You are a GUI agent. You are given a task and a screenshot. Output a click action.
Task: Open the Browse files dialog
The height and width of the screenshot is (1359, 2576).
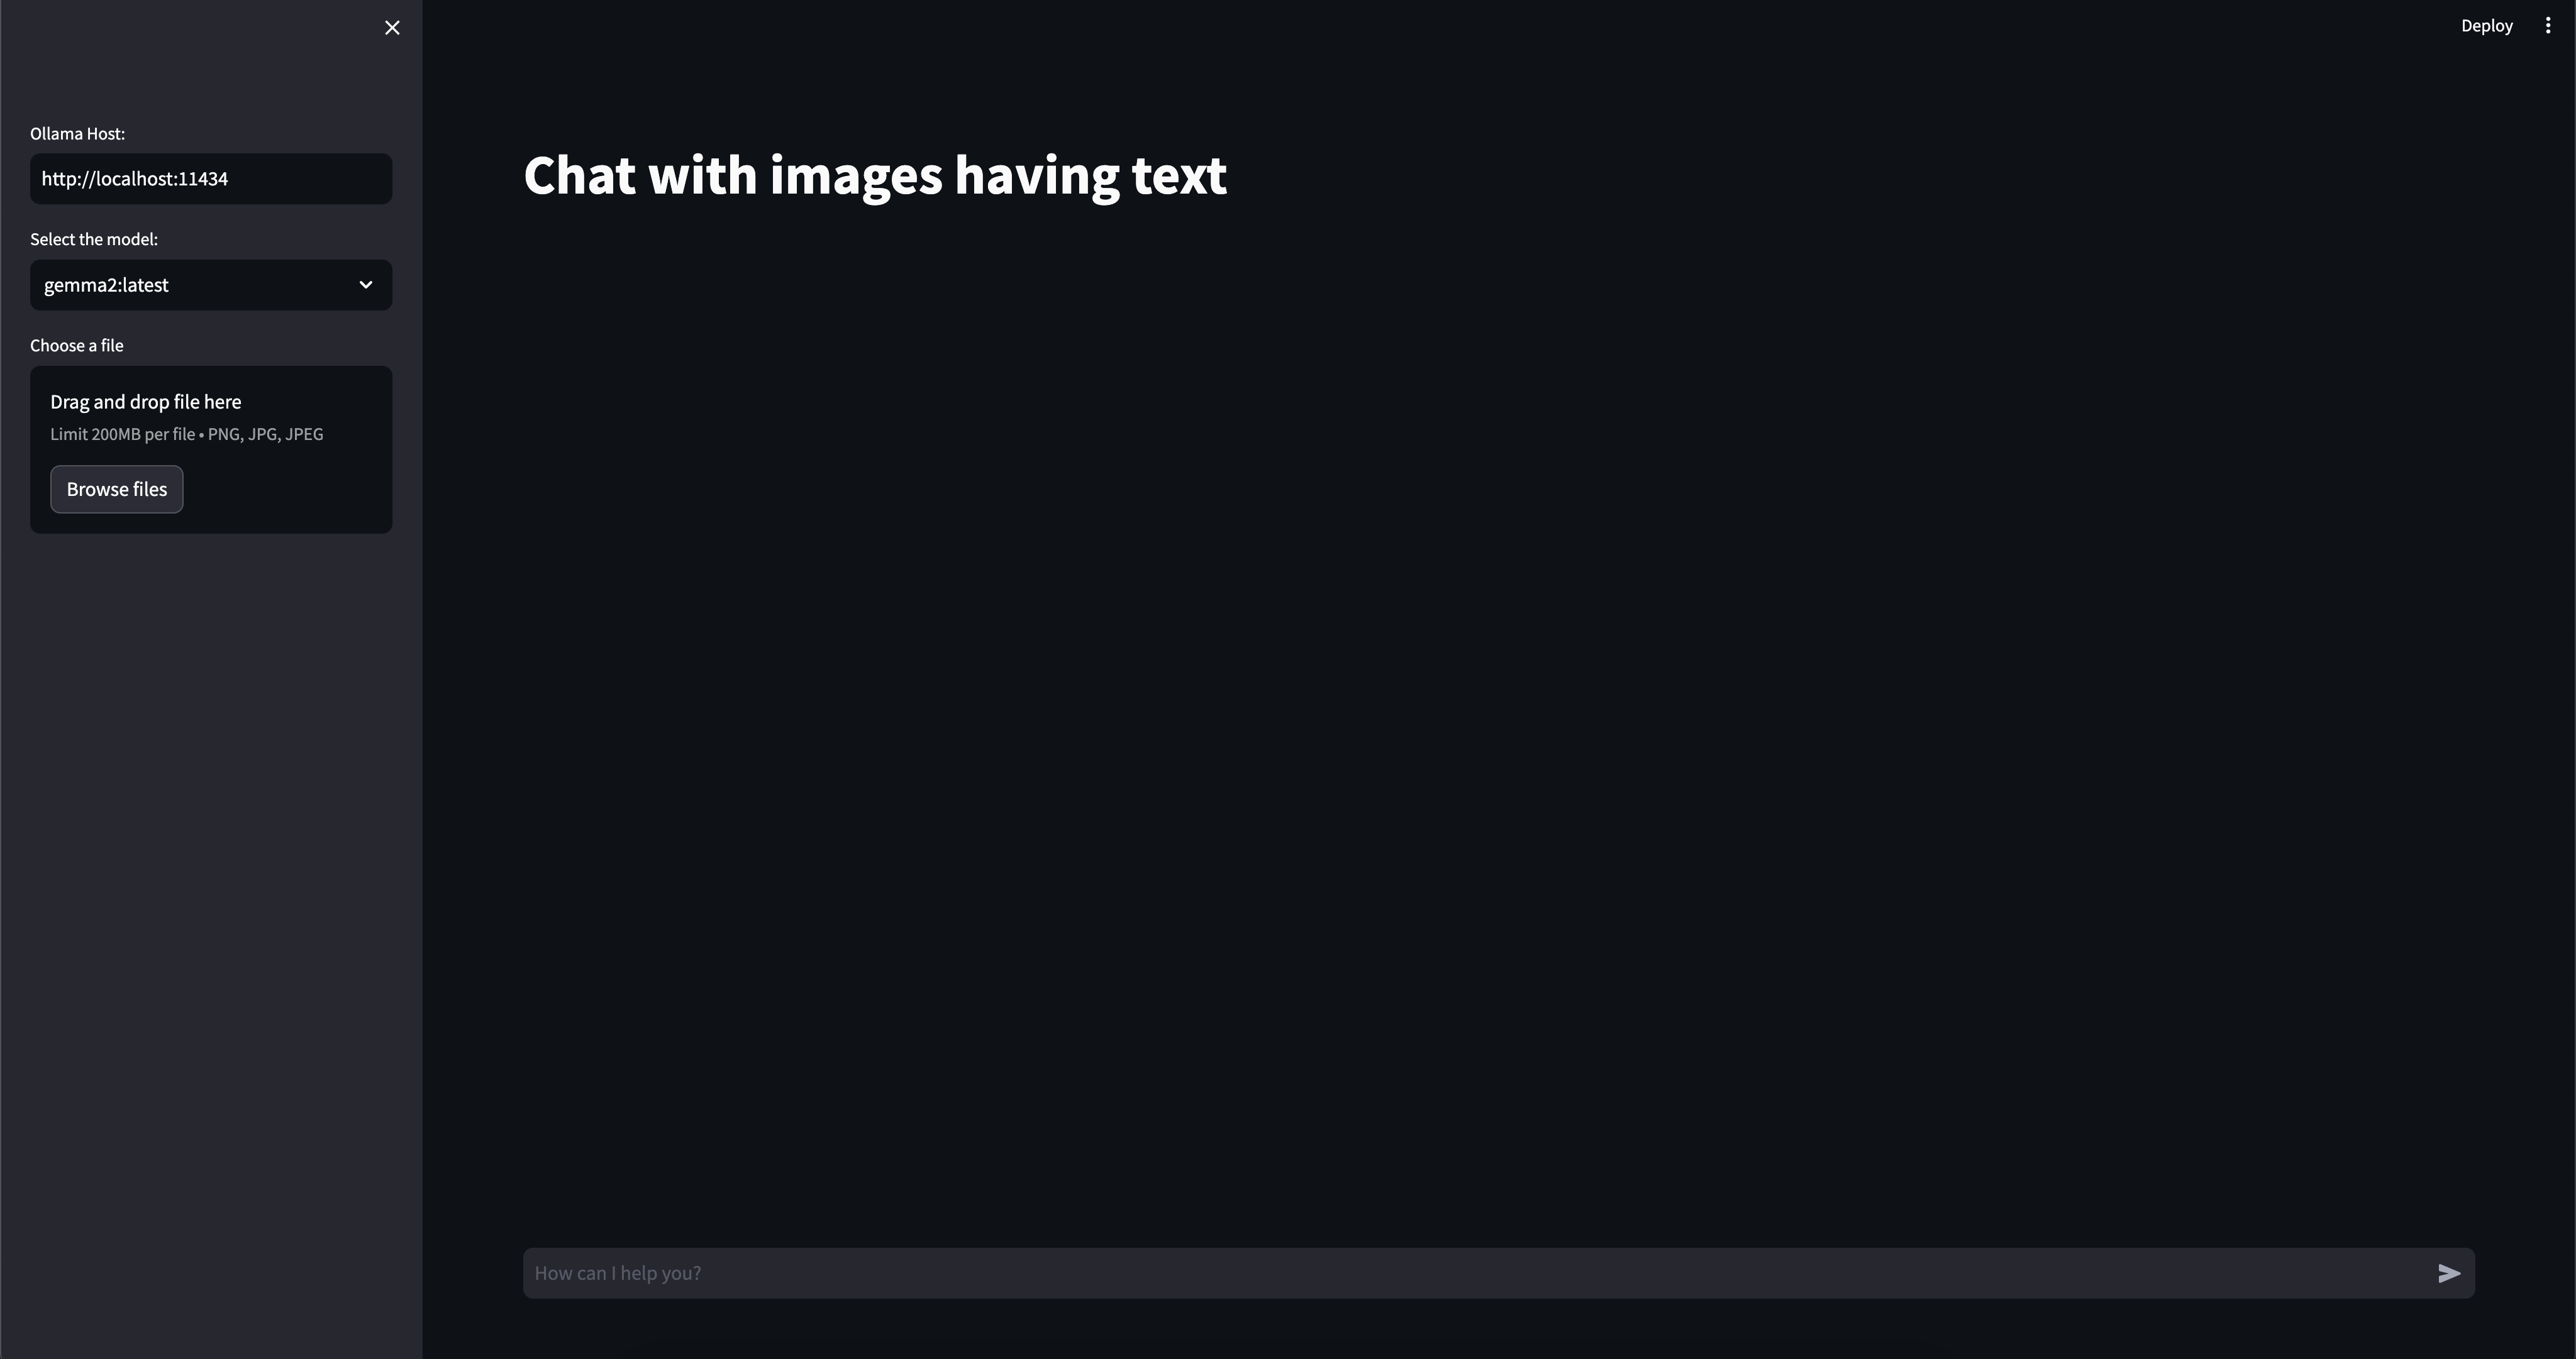pos(117,488)
